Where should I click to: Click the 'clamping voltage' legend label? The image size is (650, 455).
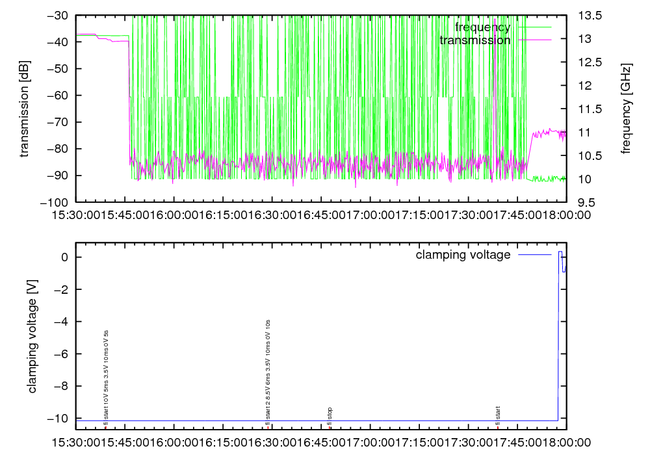(463, 255)
